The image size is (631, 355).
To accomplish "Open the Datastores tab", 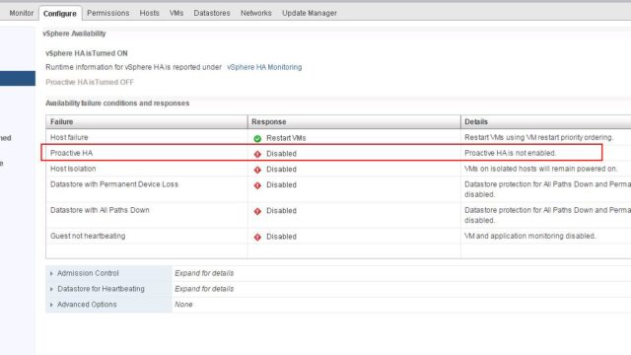I will pyautogui.click(x=212, y=13).
